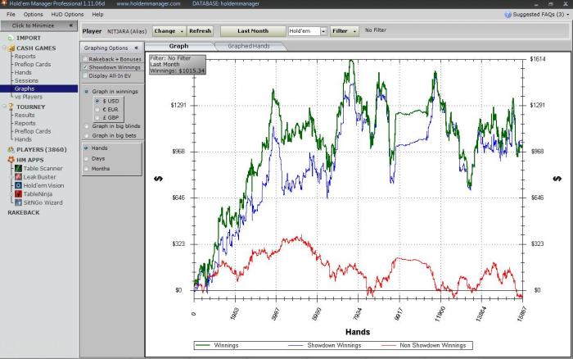The image size is (573, 359).
Task: Open the Help menu
Action: pos(97,14)
